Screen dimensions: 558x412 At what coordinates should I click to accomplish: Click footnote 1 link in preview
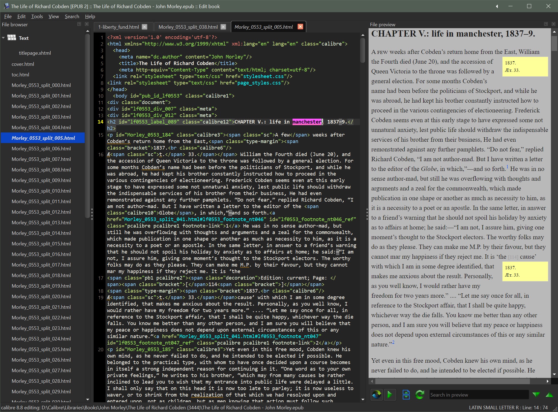pyautogui.click(x=507, y=167)
